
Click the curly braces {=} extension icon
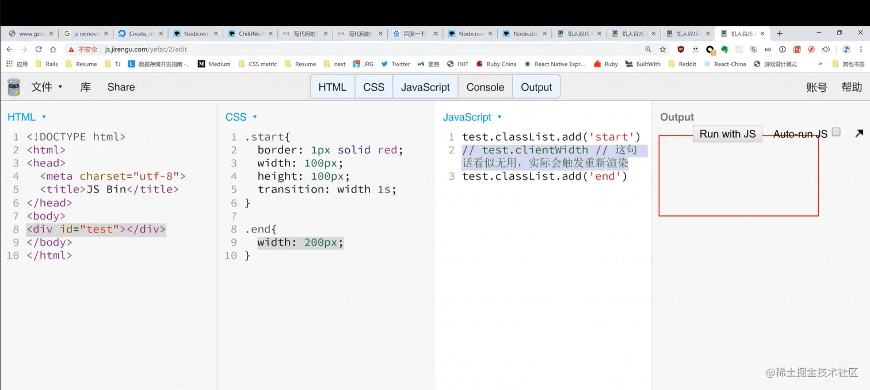pyautogui.click(x=768, y=49)
